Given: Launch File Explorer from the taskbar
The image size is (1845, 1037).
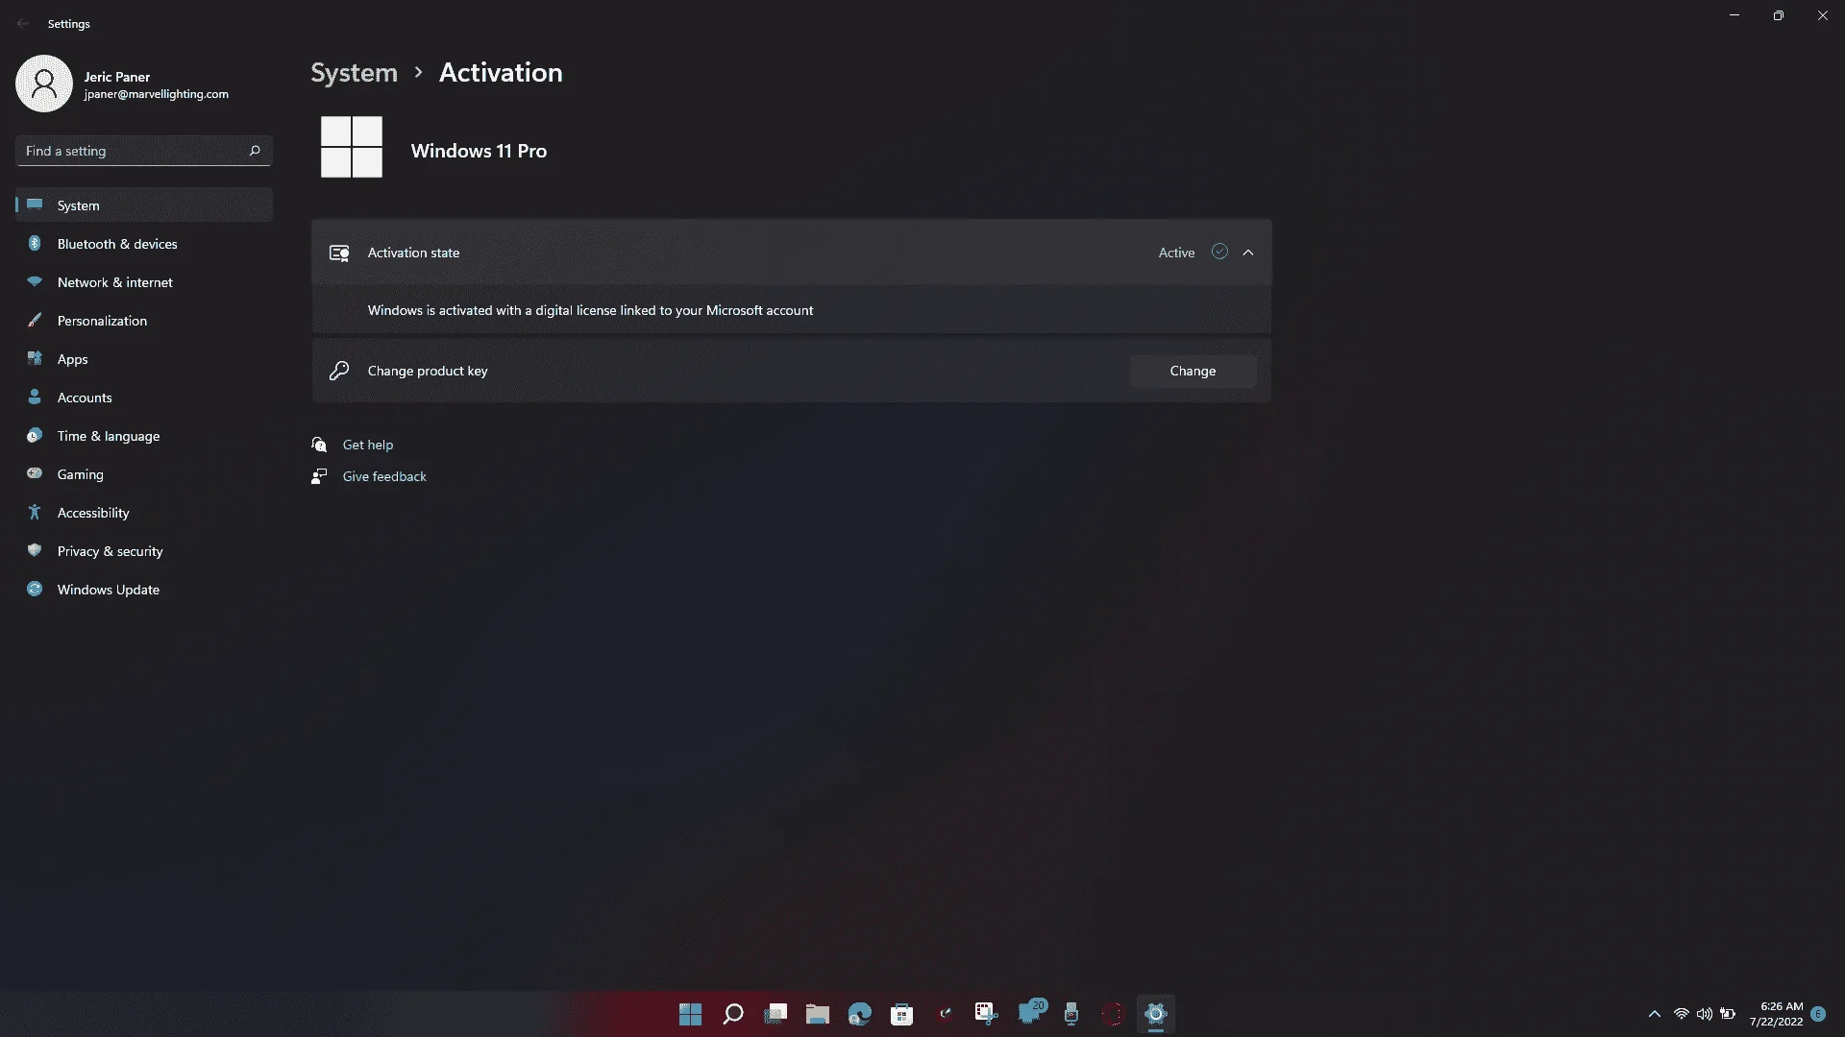Looking at the screenshot, I should [818, 1014].
